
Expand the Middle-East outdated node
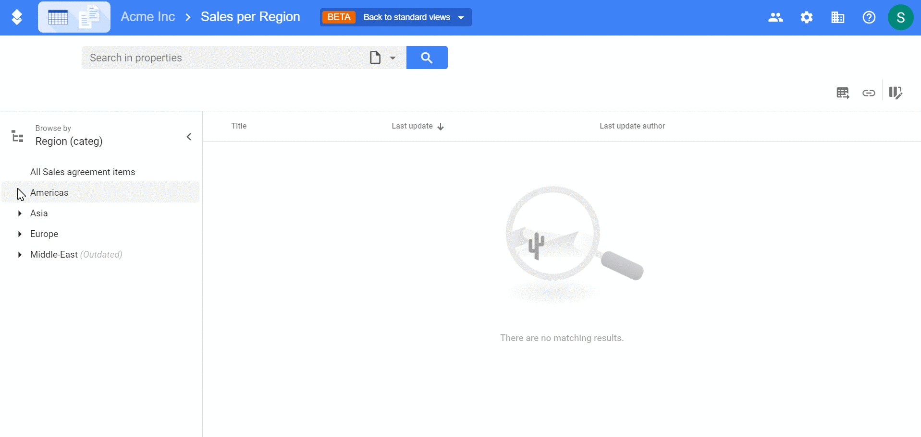click(x=20, y=255)
